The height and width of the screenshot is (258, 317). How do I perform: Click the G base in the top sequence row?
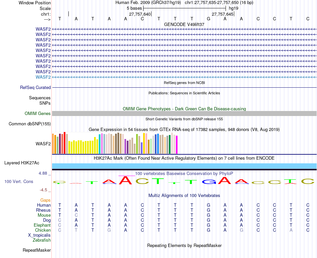209,19
